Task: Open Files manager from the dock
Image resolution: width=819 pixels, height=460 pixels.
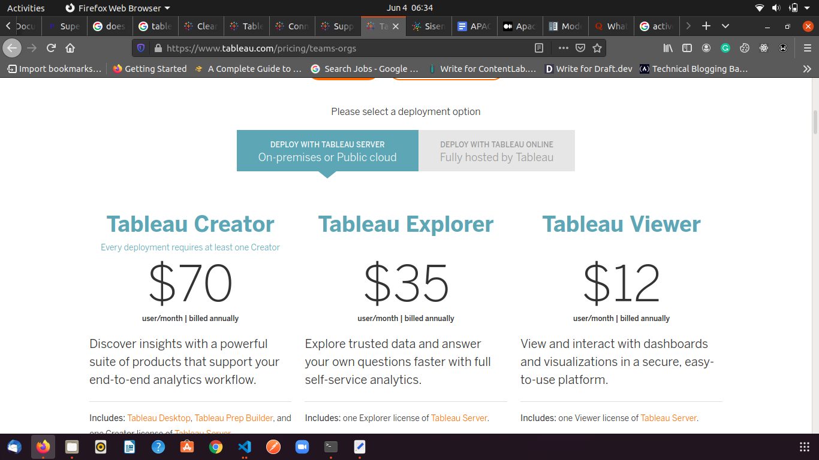Action: pos(72,447)
